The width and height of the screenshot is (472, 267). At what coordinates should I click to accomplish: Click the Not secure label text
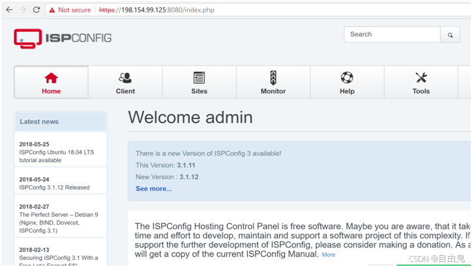pos(74,10)
